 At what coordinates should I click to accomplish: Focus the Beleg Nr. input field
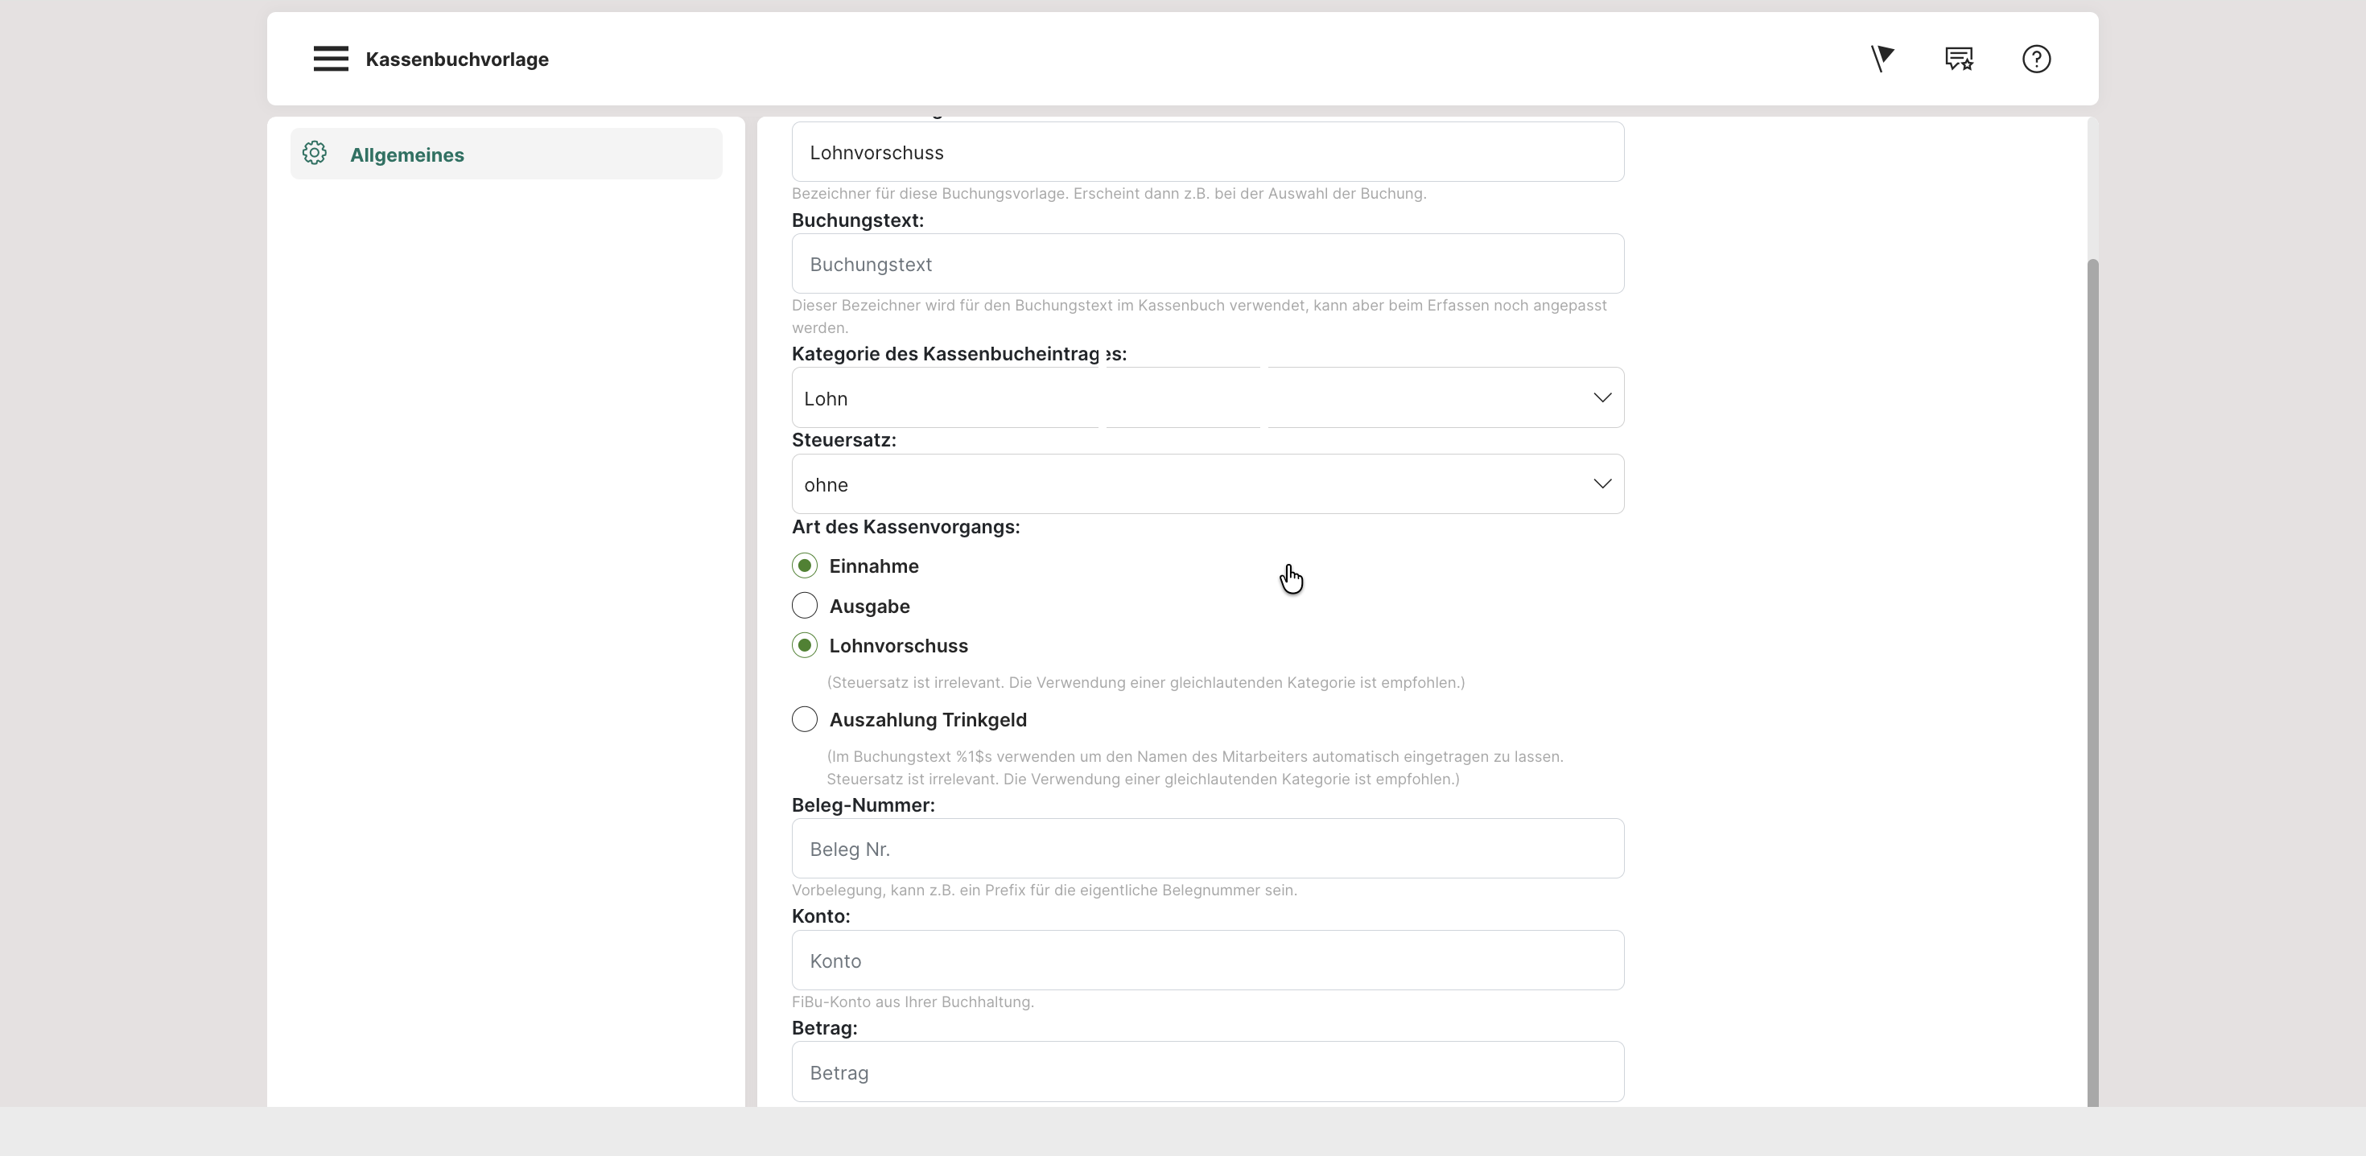tap(1207, 850)
